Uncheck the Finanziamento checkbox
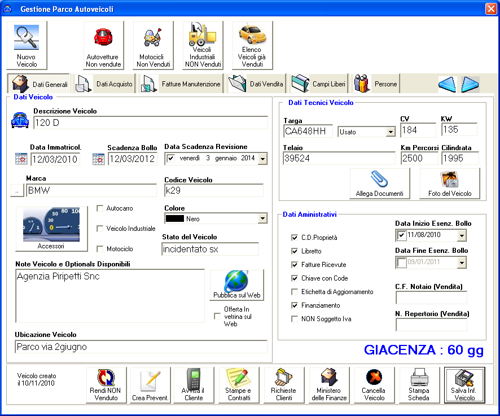The width and height of the screenshot is (500, 416). (x=295, y=305)
